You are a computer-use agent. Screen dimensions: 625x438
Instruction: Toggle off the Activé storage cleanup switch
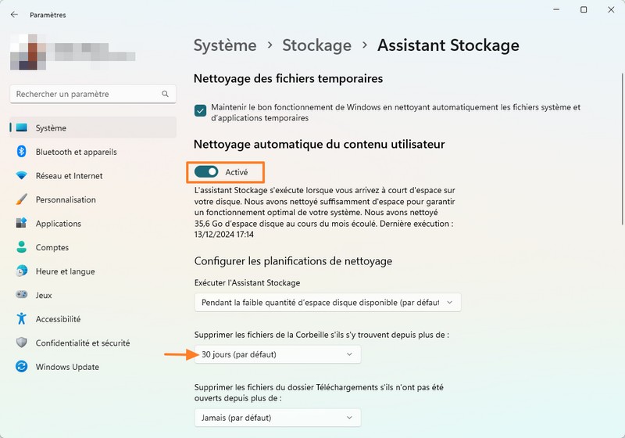click(206, 171)
